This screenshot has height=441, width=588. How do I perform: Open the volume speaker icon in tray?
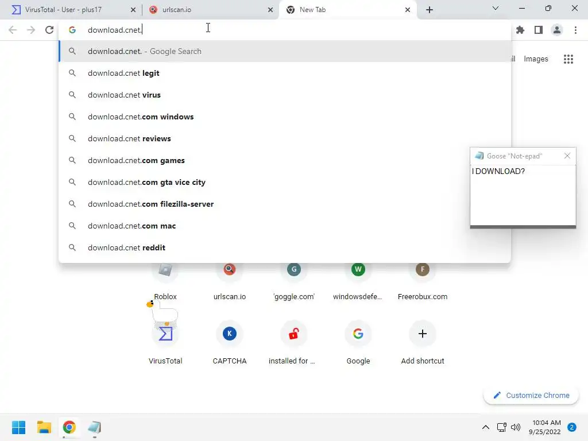[x=516, y=427]
